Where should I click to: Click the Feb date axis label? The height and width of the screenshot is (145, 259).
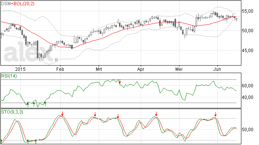[60, 69]
